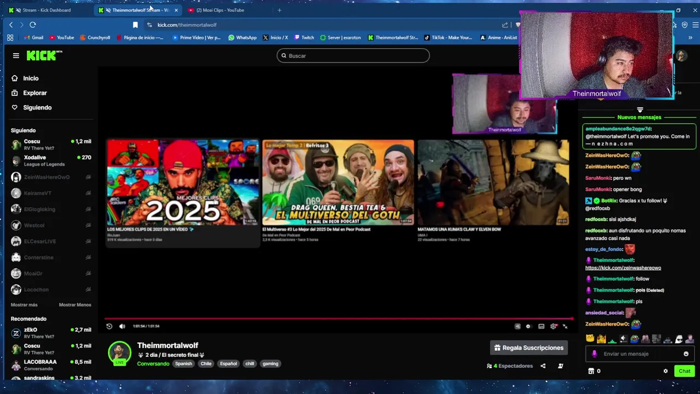Open the Kick hamburger menu
This screenshot has width=700, height=394.
tap(16, 55)
